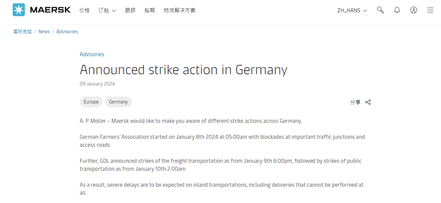The image size is (441, 203).
Task: Open the notifications bell icon
Action: (397, 10)
